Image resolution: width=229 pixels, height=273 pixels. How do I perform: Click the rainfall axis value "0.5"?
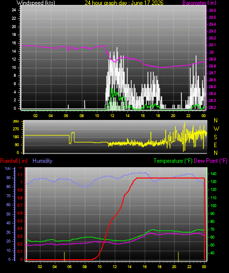[x=20, y=221]
